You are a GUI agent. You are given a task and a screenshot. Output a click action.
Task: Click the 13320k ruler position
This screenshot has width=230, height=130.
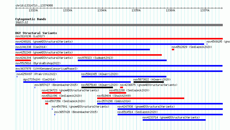[x=33, y=10]
